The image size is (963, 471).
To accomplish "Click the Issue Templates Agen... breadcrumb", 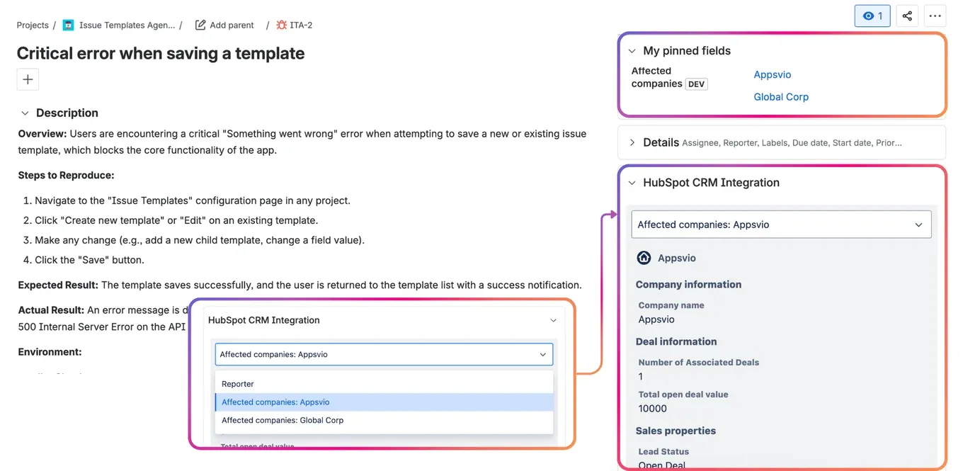I will pyautogui.click(x=127, y=24).
